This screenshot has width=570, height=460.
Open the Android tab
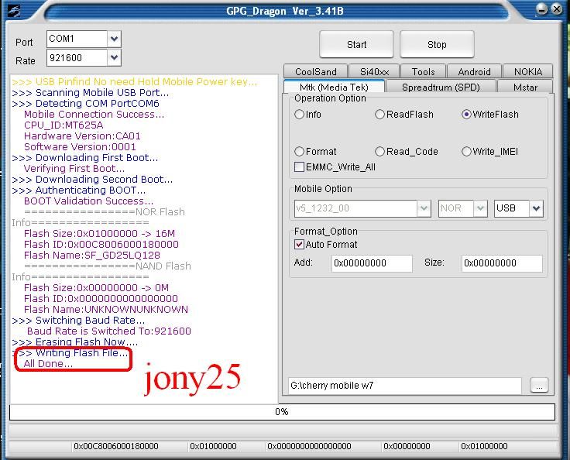point(474,72)
